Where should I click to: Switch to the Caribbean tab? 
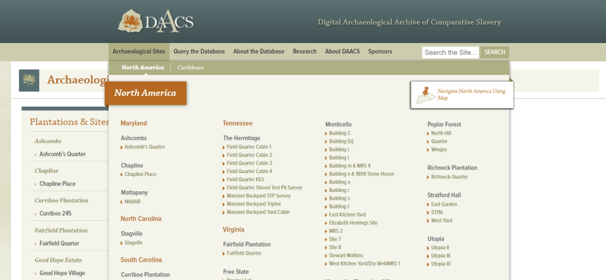pos(190,67)
